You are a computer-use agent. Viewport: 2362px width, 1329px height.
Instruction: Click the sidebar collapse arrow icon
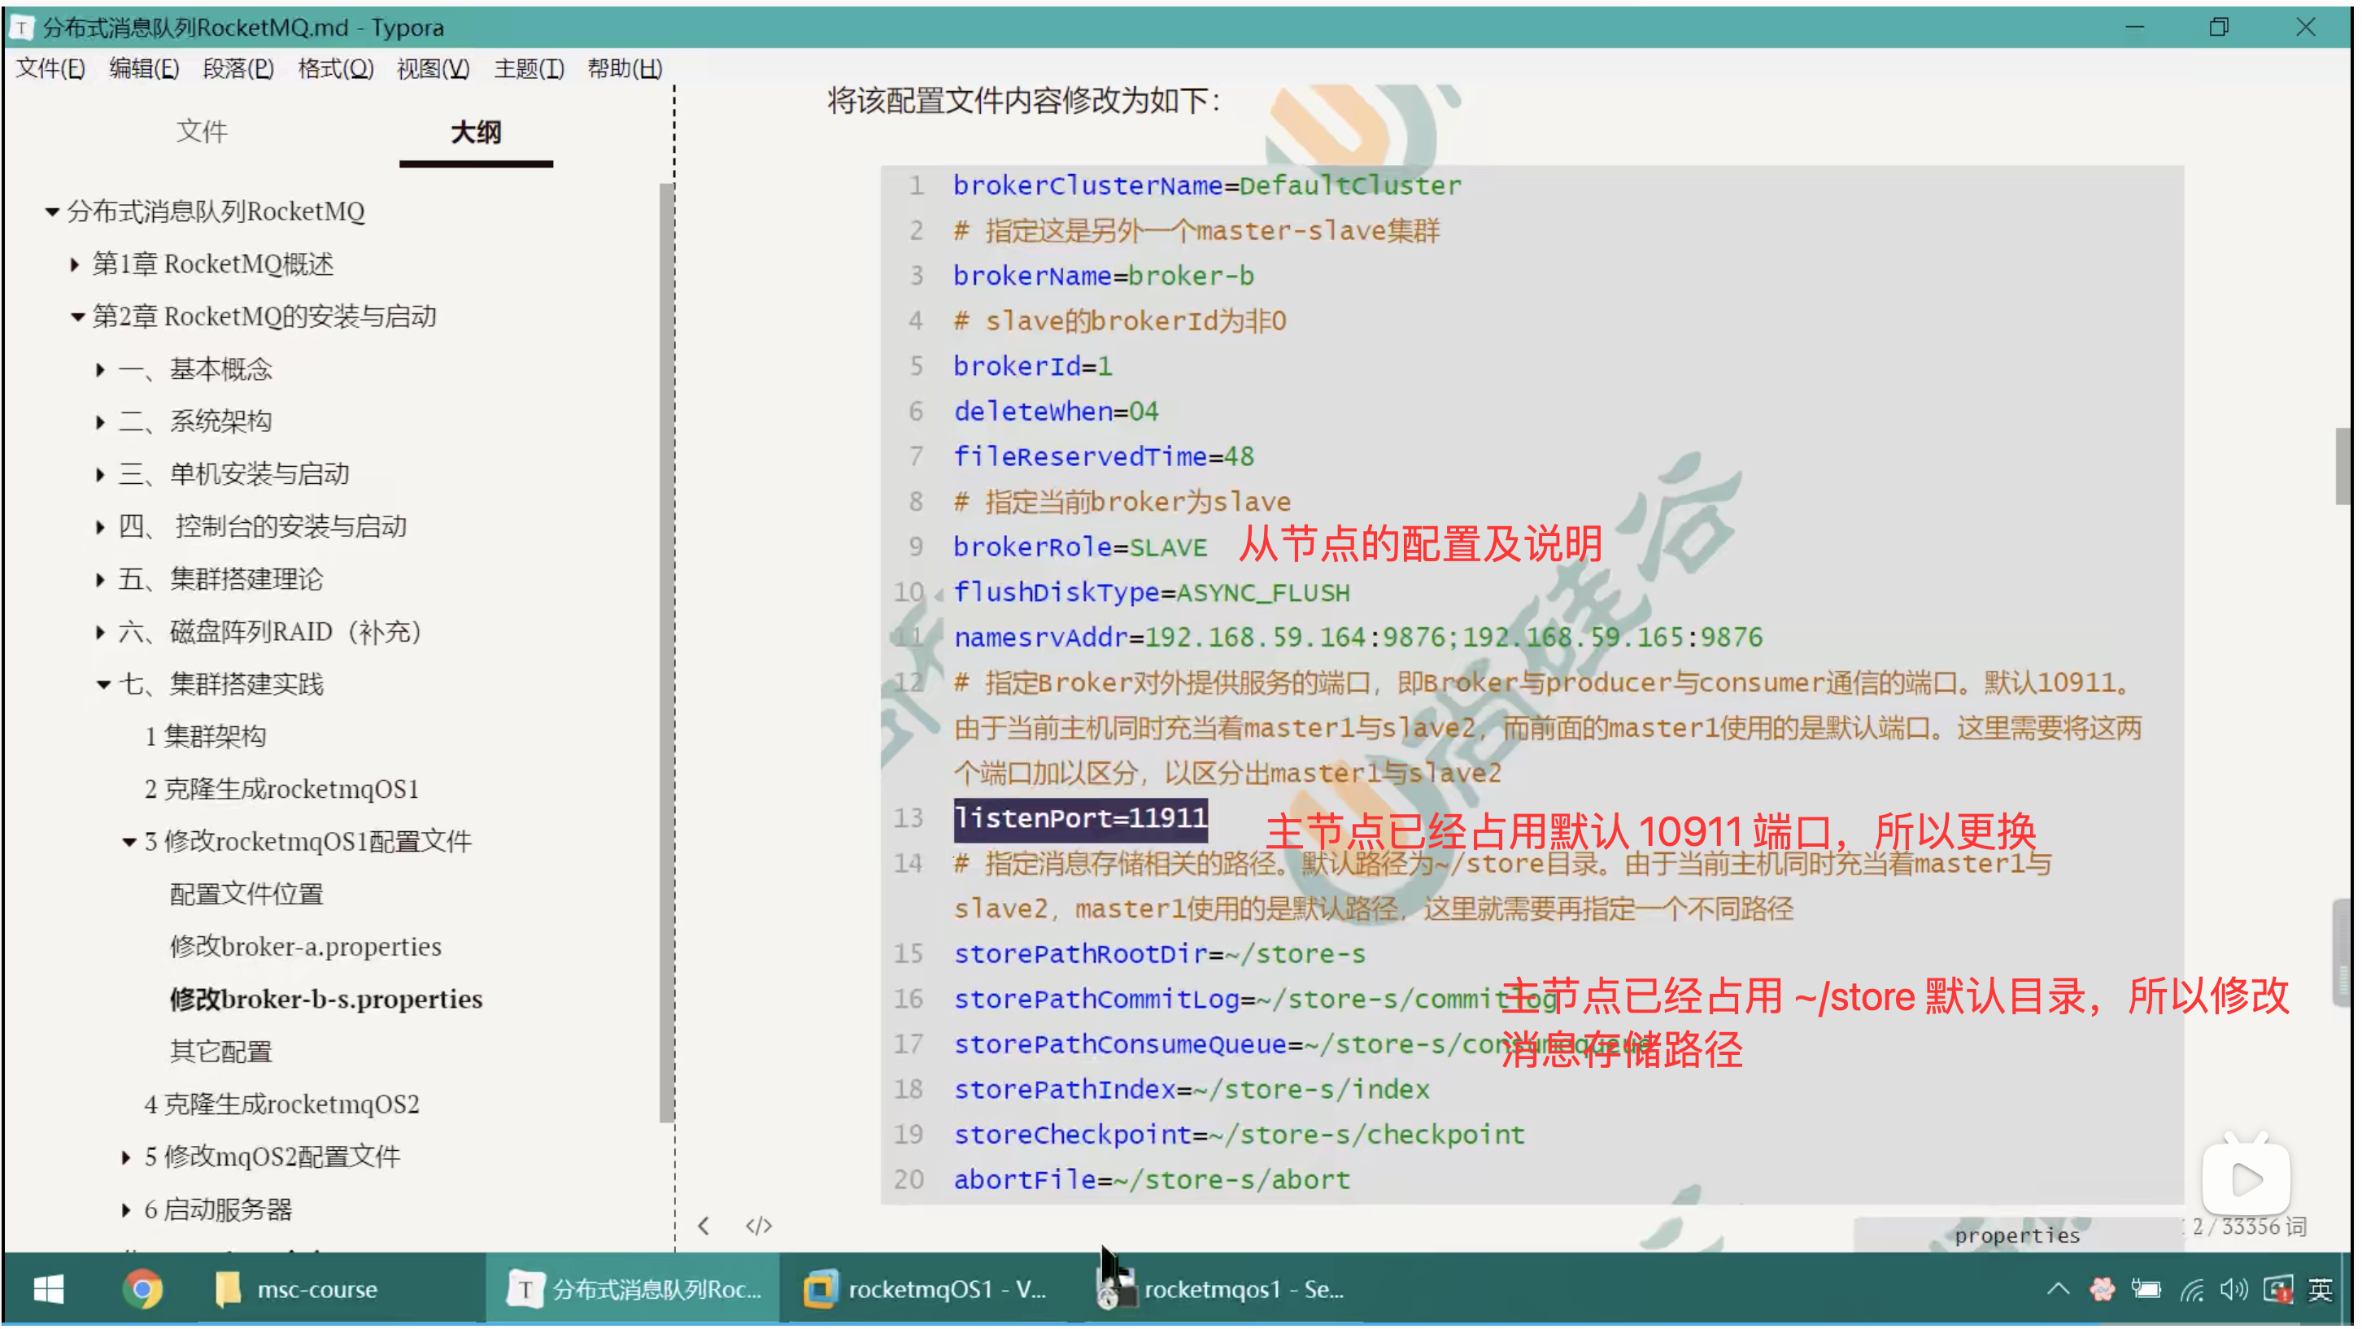coord(704,1226)
